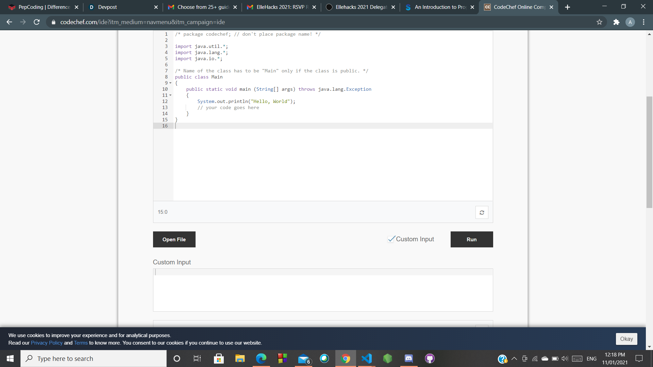This screenshot has width=653, height=367.
Task: Open the Chrome profile avatar
Action: click(630, 22)
